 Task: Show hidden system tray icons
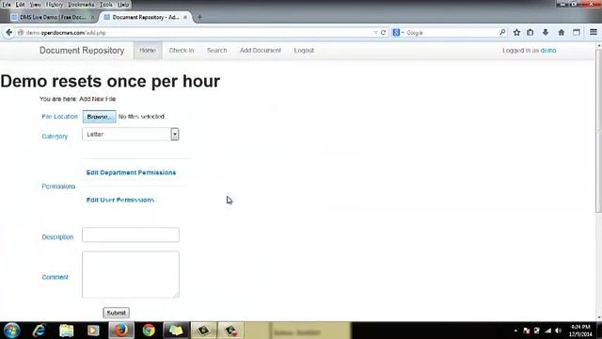515,331
